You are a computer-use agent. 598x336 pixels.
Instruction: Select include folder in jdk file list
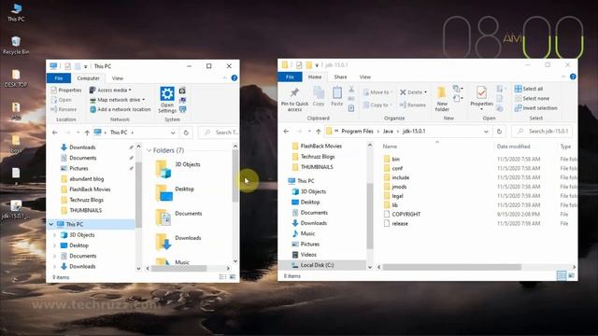click(396, 177)
